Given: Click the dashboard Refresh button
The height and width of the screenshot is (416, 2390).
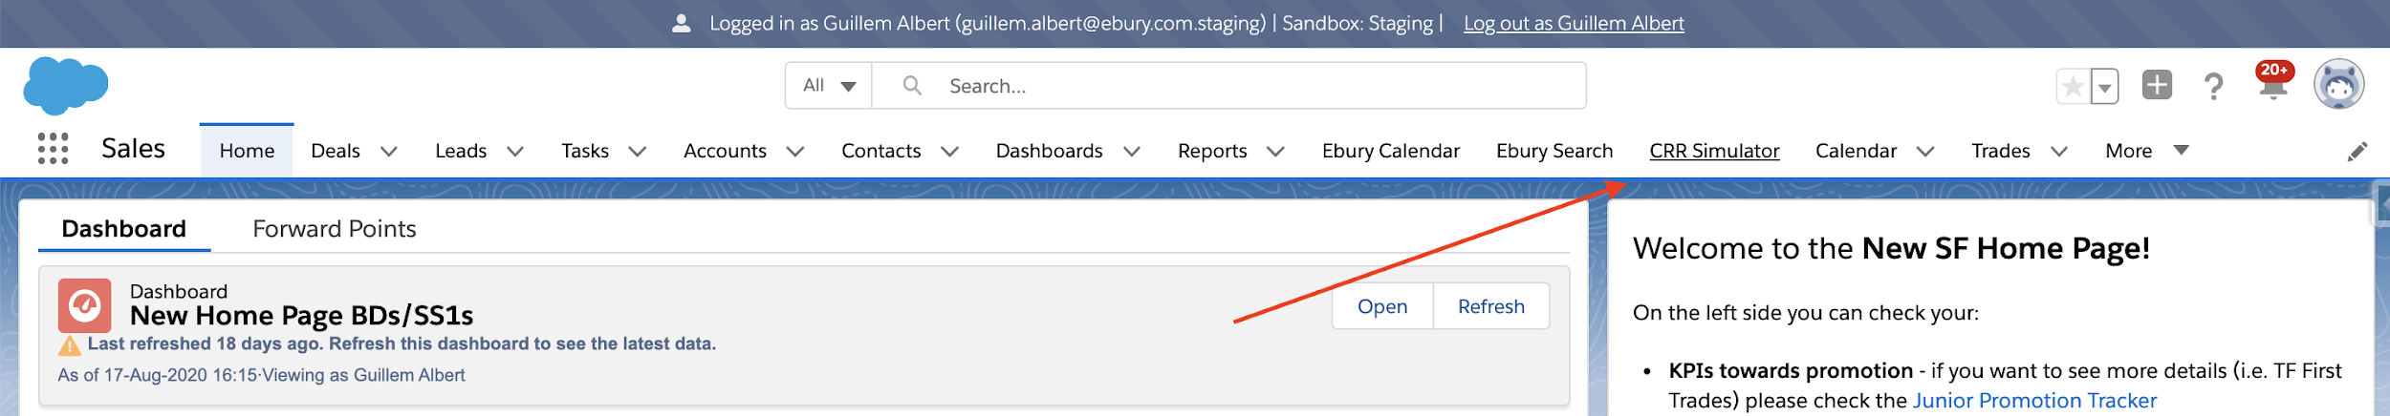Looking at the screenshot, I should coord(1490,306).
